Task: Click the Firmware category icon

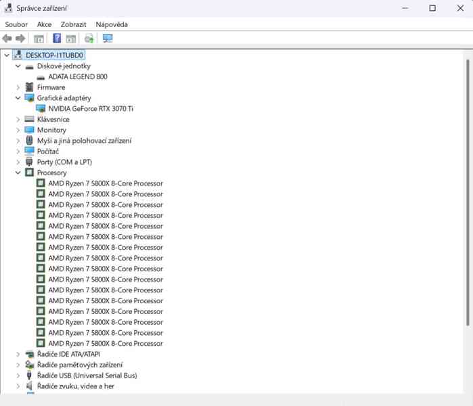Action: point(29,87)
